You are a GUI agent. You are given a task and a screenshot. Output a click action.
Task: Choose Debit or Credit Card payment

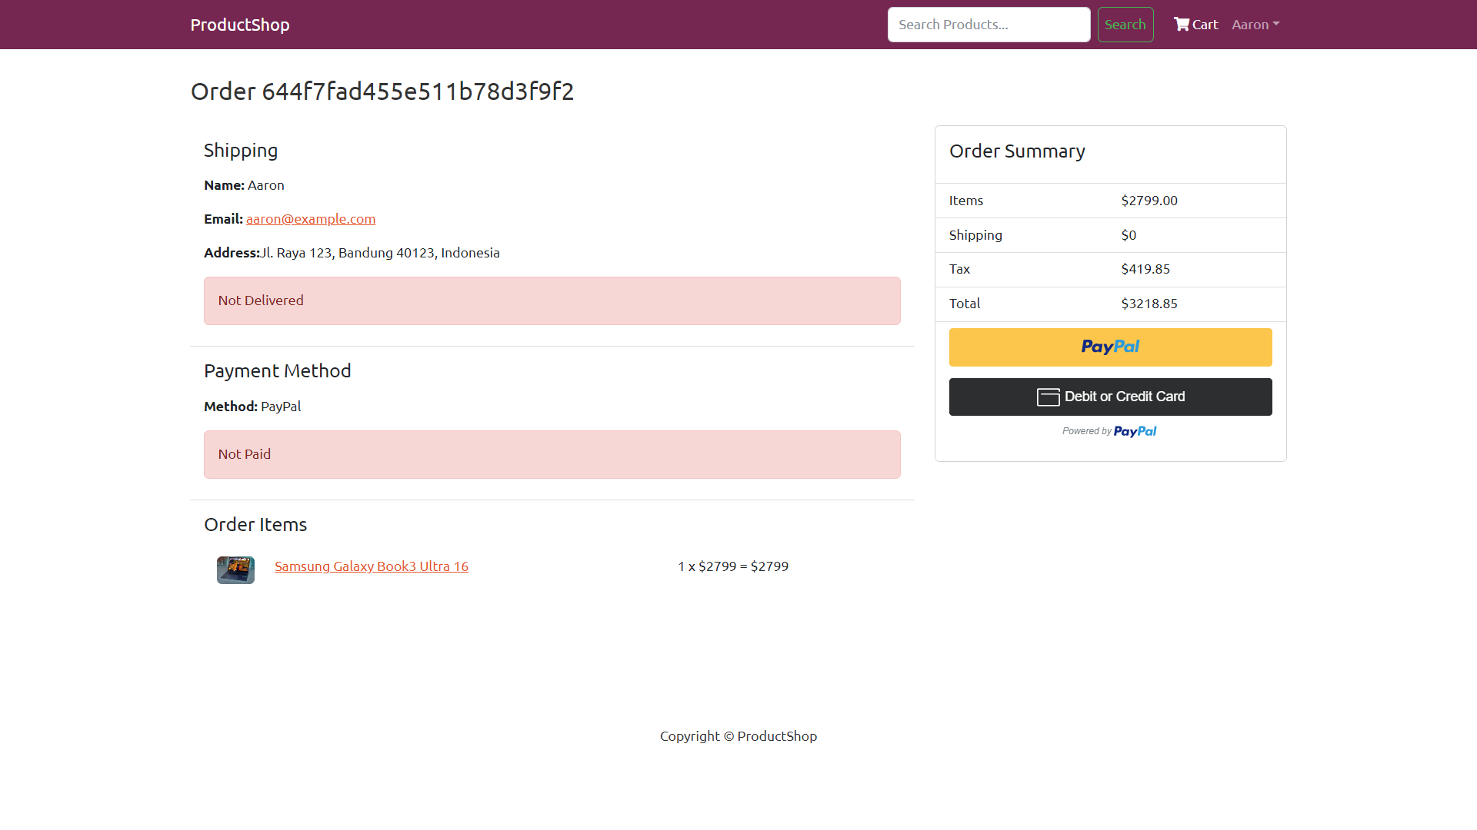[1110, 397]
